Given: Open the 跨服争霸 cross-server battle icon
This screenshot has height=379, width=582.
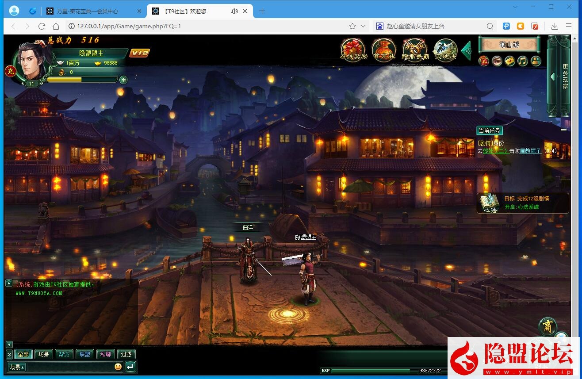Looking at the screenshot, I should tap(414, 50).
